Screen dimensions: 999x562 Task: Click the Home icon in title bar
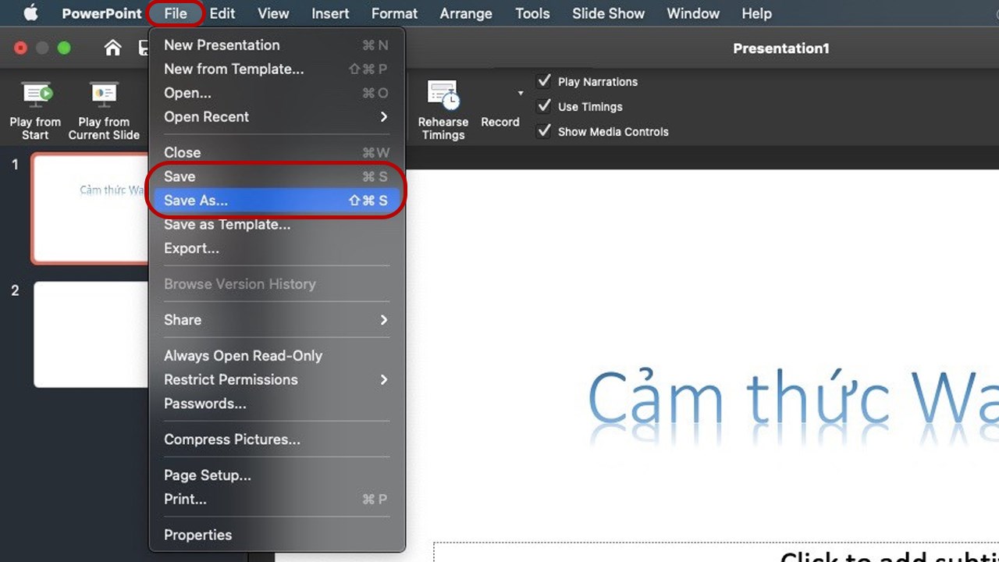[113, 48]
